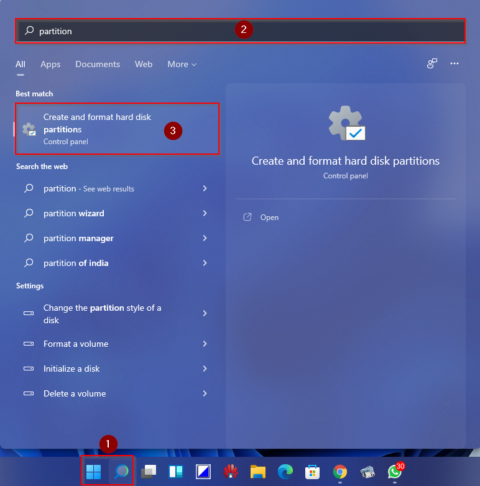Image resolution: width=480 pixels, height=486 pixels.
Task: Launch Google Chrome from the taskbar
Action: (340, 472)
